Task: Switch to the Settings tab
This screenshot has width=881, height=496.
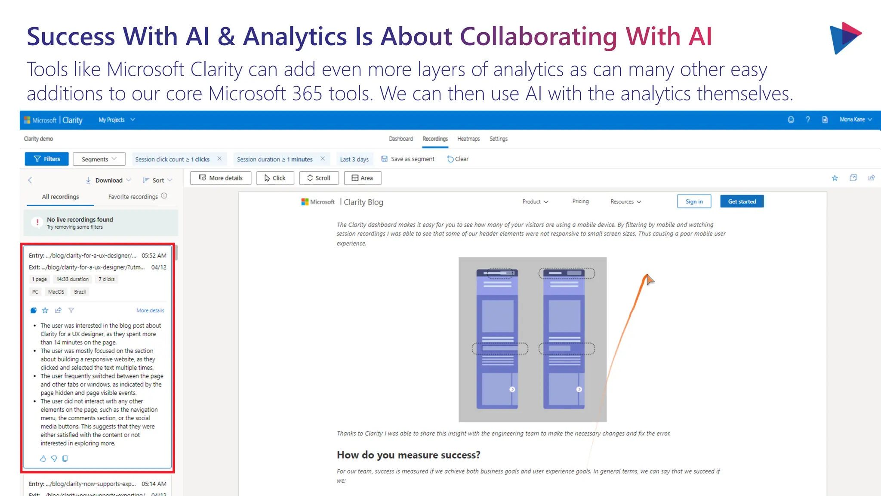Action: coord(499,139)
